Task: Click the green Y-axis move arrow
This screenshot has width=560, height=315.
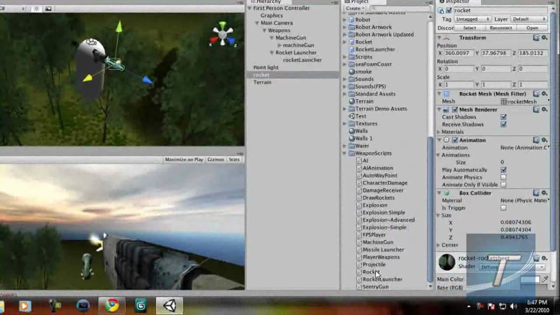Action: point(119,26)
